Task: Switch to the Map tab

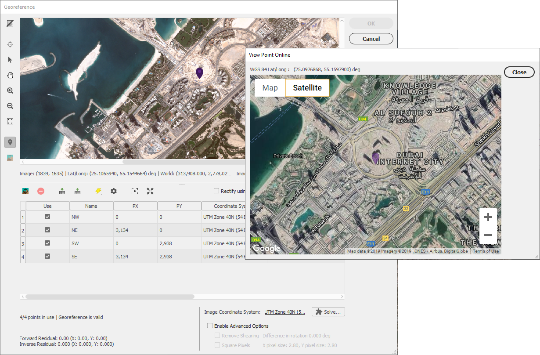Action: pyautogui.click(x=270, y=88)
